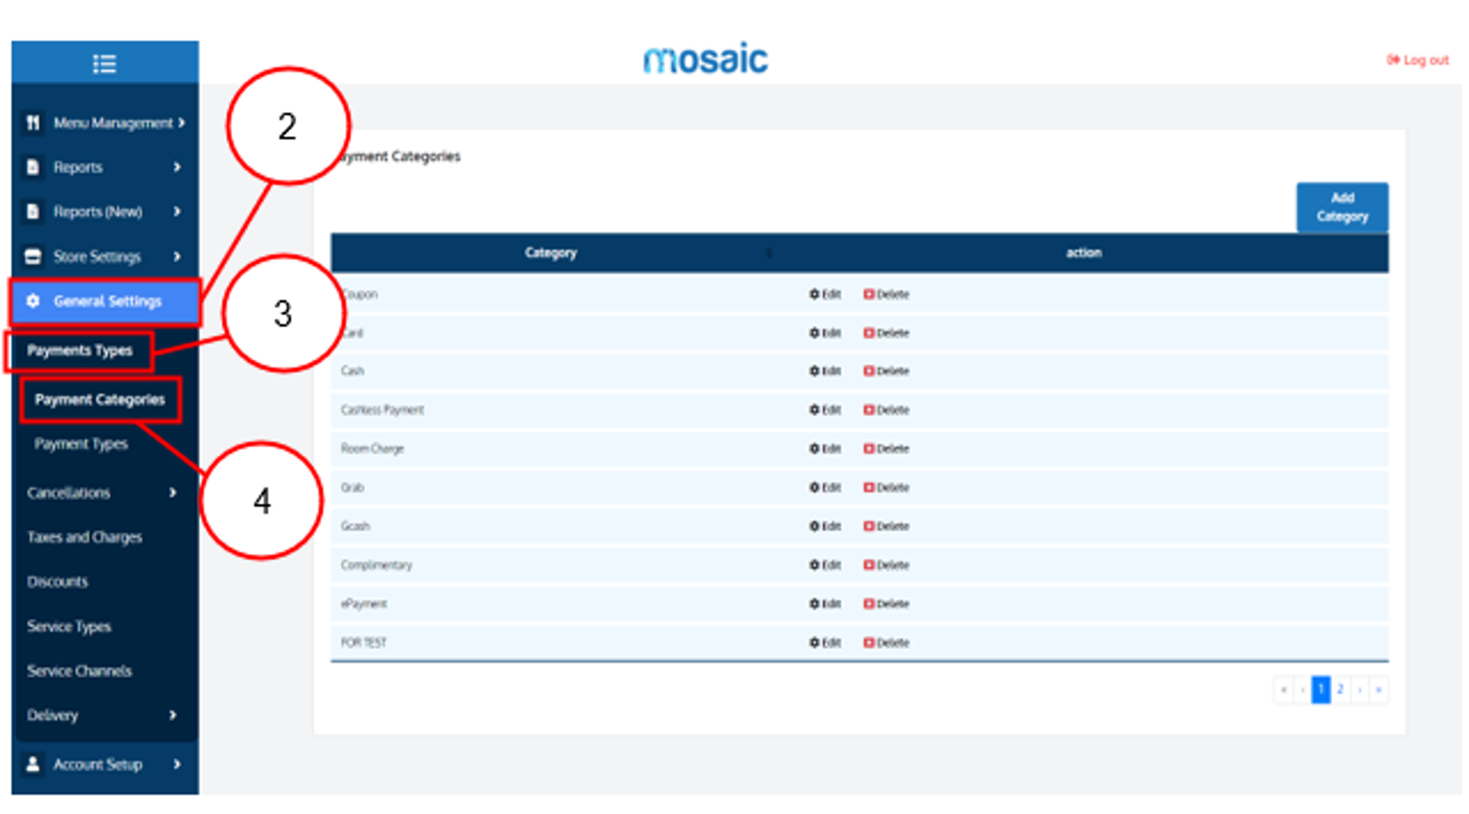Expand the Delivery submenu arrow
This screenshot has height=814, width=1469.
[173, 715]
